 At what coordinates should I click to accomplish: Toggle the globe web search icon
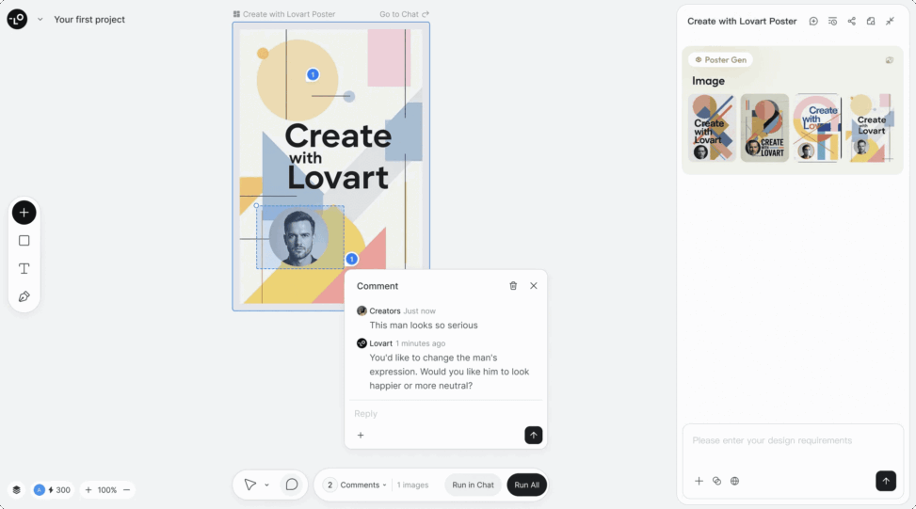click(x=735, y=481)
